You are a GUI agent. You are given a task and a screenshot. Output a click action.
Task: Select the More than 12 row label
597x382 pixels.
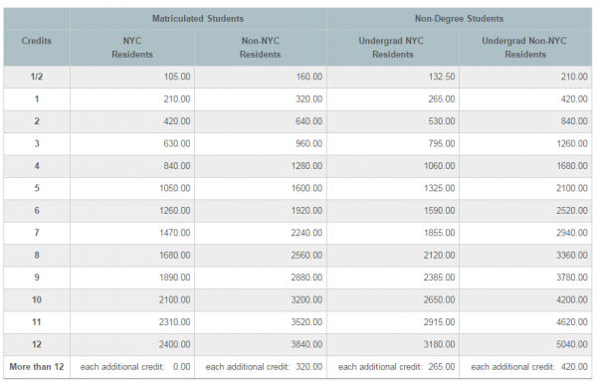tap(37, 367)
